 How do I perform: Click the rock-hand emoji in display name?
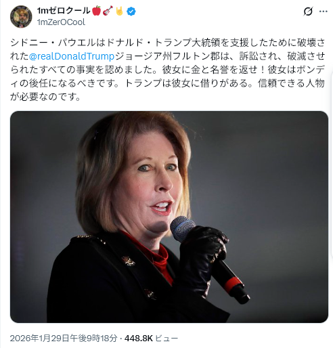(119, 11)
